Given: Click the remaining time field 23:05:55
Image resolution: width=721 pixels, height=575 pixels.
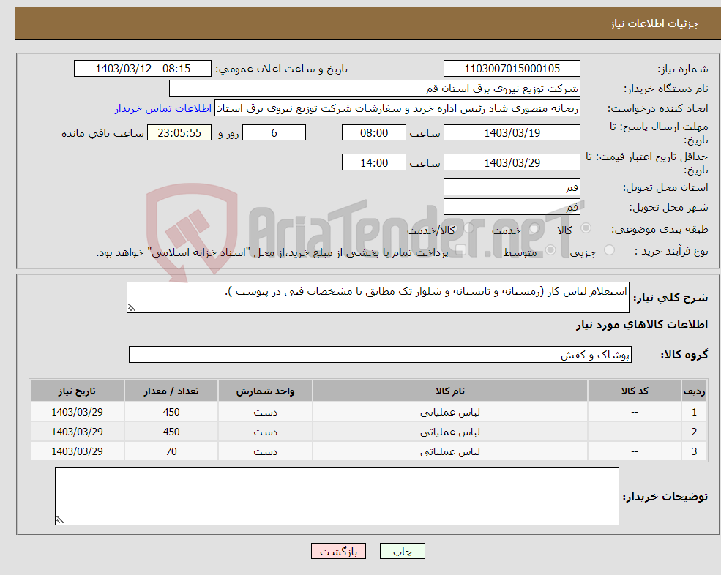Looking at the screenshot, I should click(x=179, y=133).
